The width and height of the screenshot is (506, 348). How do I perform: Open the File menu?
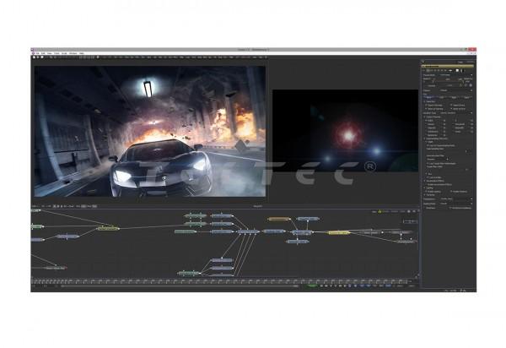pyautogui.click(x=37, y=53)
